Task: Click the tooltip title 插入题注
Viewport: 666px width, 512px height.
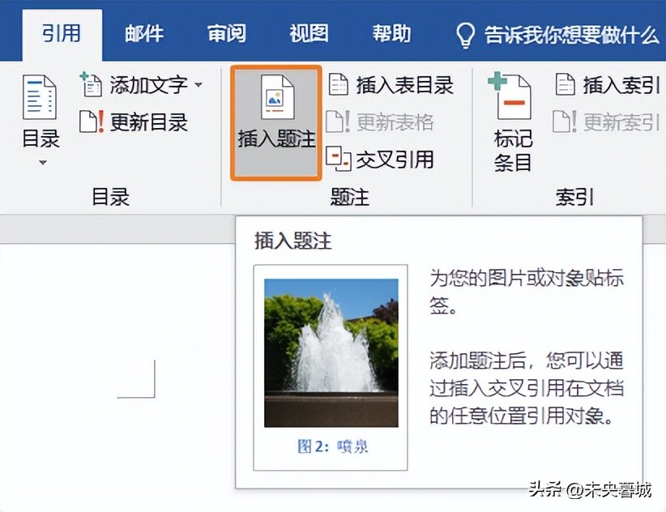Action: tap(293, 241)
